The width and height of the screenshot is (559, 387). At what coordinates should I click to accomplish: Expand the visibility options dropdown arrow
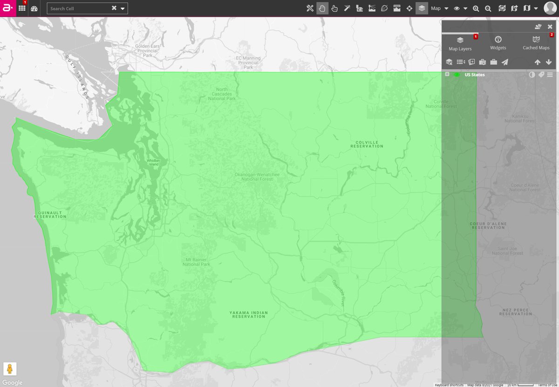point(465,8)
